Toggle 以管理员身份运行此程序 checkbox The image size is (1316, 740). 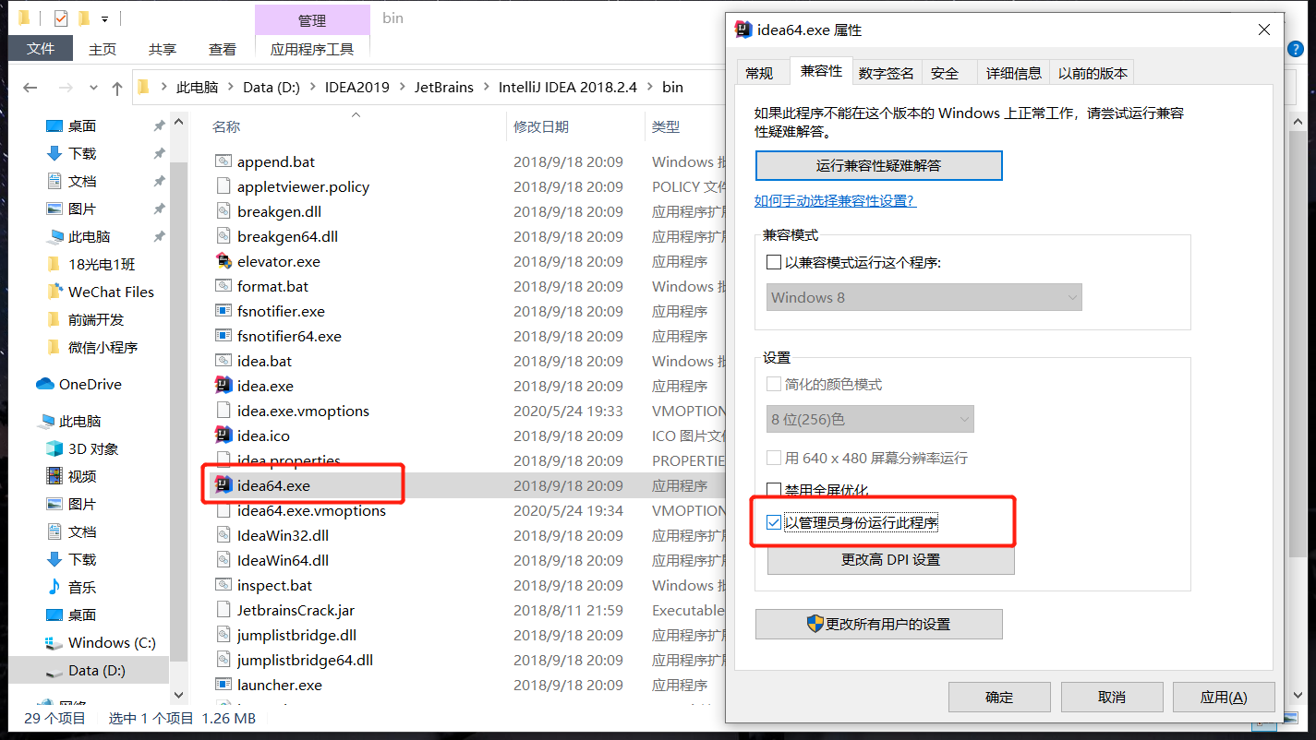click(x=774, y=523)
